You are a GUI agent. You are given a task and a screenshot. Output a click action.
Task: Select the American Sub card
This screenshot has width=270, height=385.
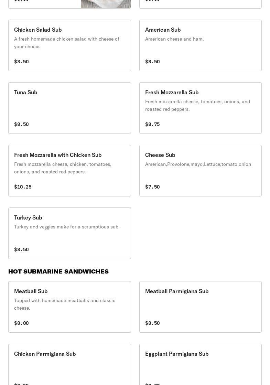coord(200,45)
